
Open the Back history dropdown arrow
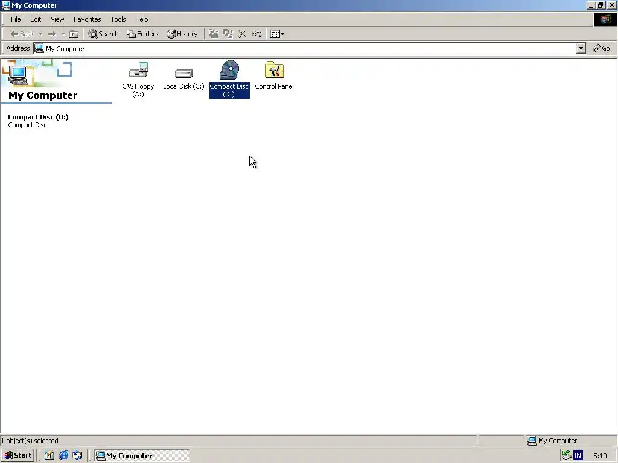tap(40, 34)
